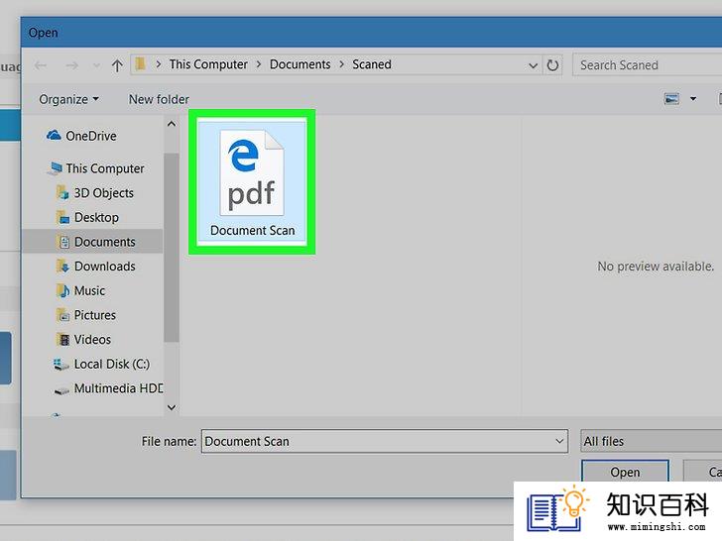The image size is (722, 541).
Task: Open recent locations dropdown arrow
Action: coord(96,65)
